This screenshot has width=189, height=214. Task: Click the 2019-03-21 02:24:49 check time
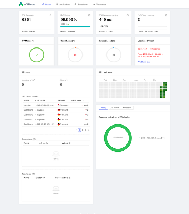point(45,105)
